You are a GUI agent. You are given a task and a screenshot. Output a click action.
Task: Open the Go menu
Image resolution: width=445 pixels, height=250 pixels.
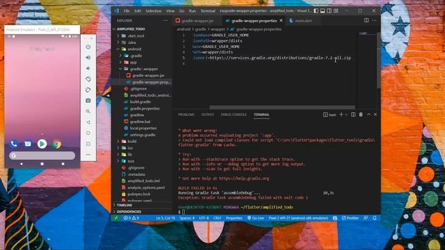coord(181,11)
